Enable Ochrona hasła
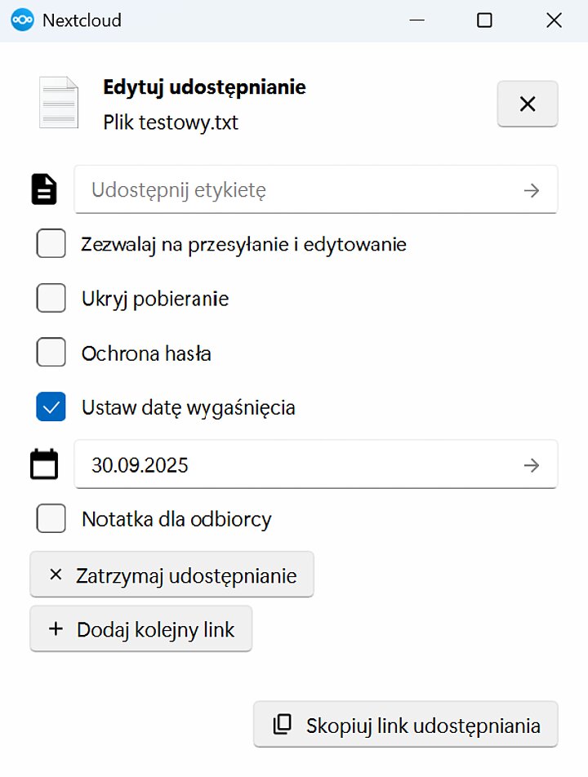Screen dimensions: 588x777 [51, 353]
